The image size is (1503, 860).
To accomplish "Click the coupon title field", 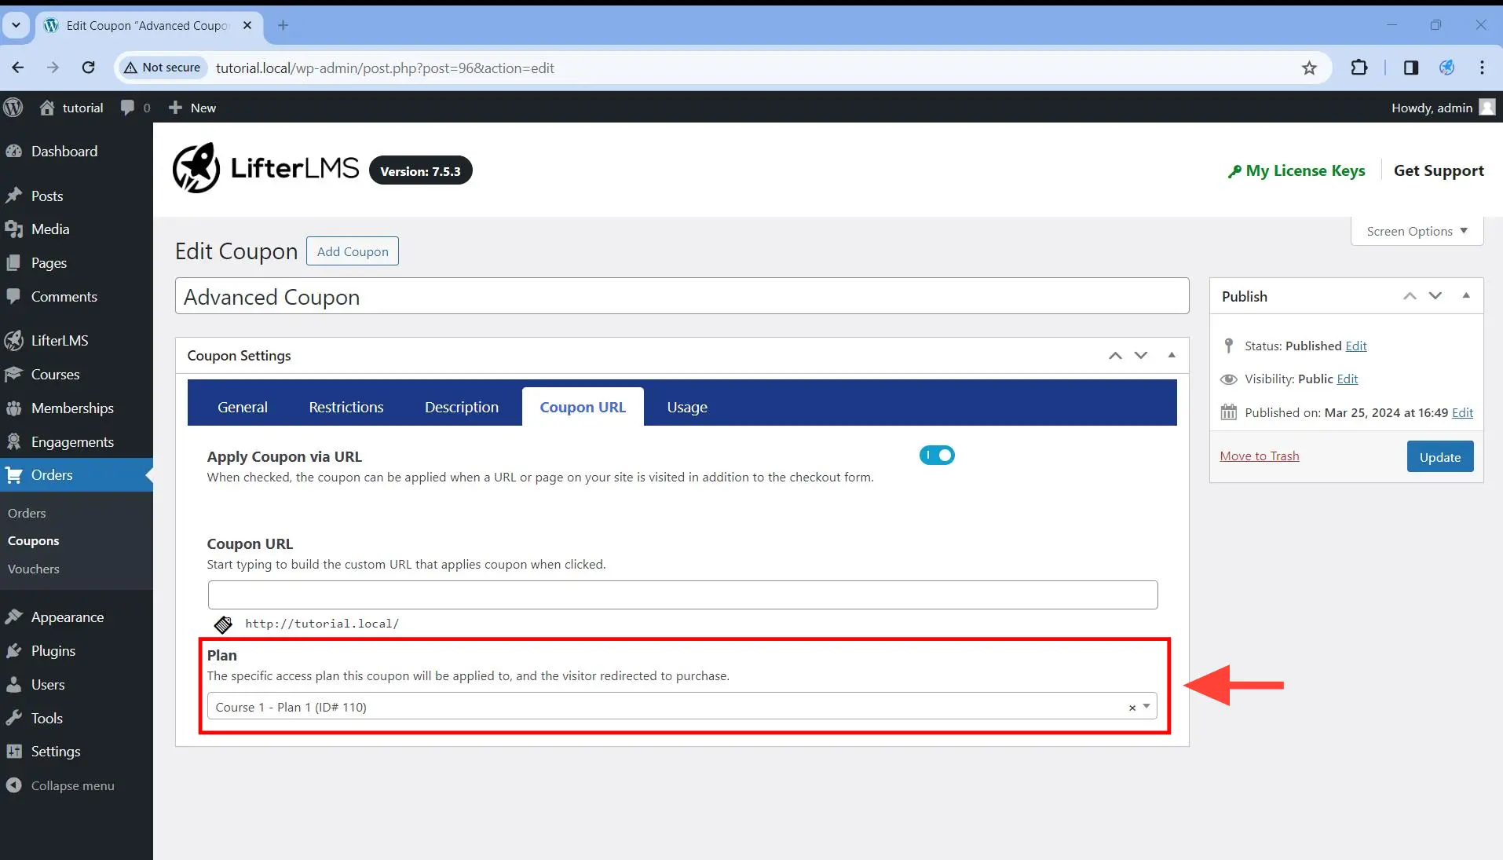I will click(682, 297).
